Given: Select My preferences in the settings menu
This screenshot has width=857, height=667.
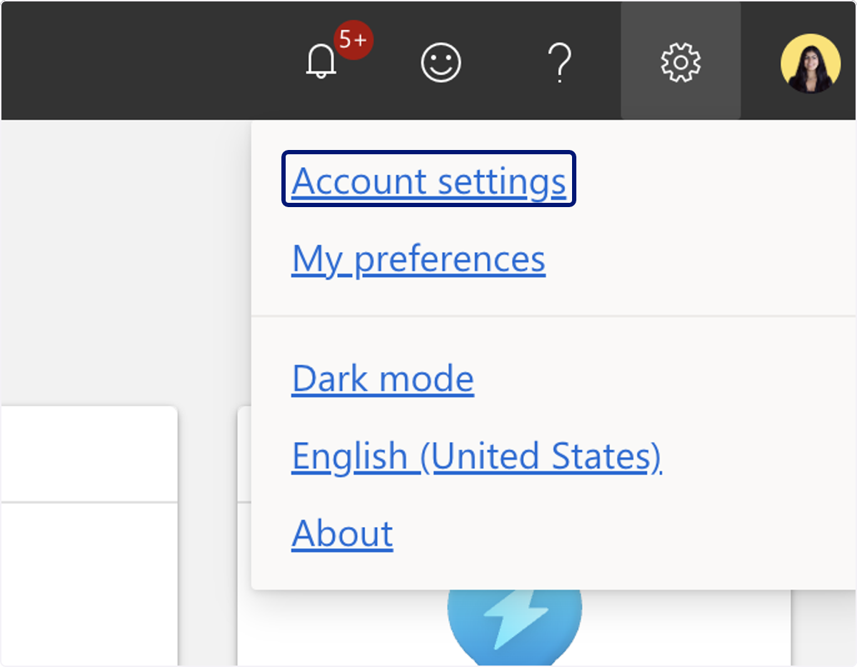Looking at the screenshot, I should (419, 259).
